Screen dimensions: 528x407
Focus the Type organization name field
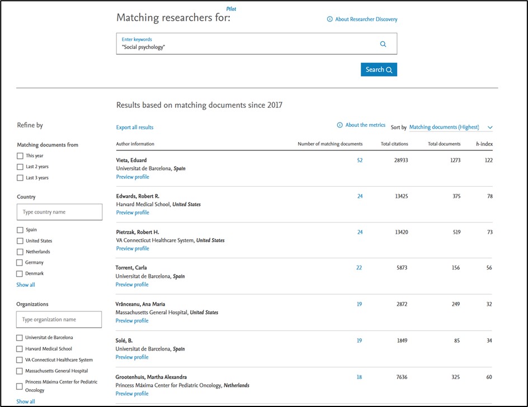[60, 320]
